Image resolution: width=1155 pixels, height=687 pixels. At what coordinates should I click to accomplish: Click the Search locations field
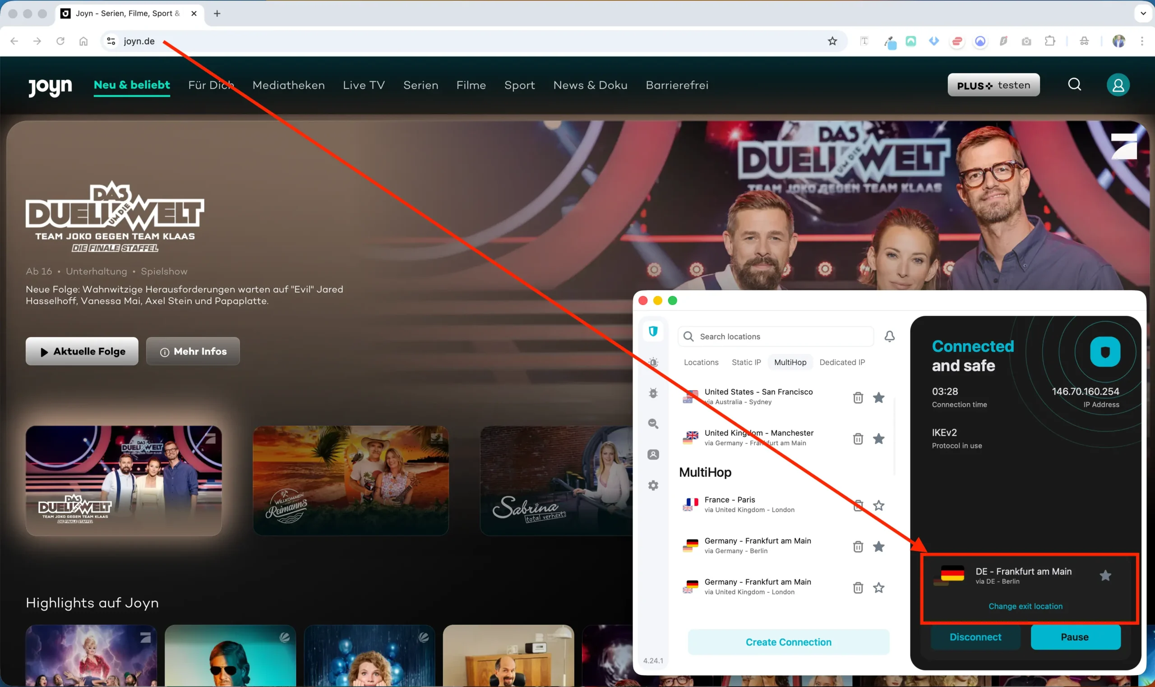782,337
